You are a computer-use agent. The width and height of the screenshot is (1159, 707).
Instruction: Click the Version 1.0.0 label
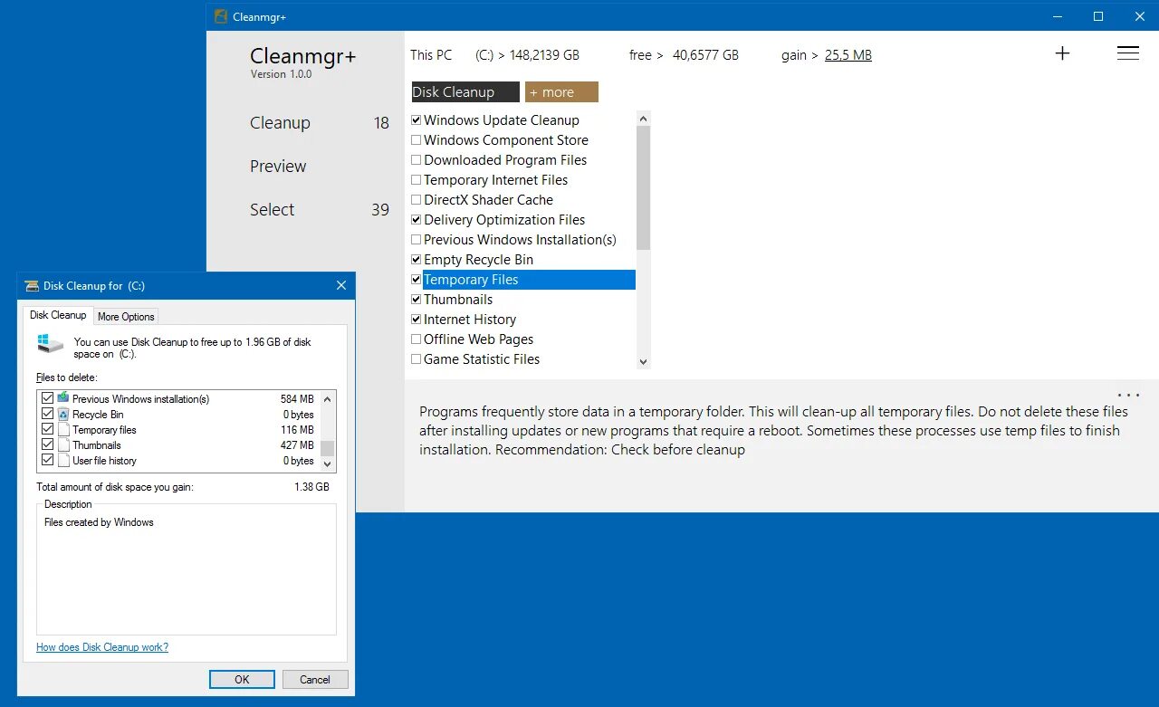tap(281, 74)
